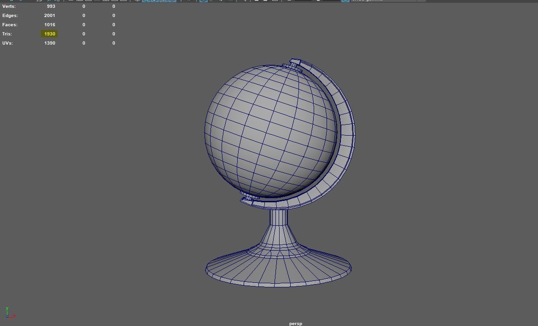Click the Faces: label in the HUD
538x326 pixels.
[10, 25]
